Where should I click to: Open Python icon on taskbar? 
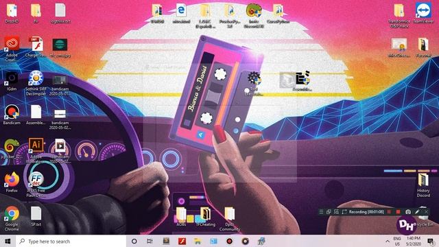point(261,241)
